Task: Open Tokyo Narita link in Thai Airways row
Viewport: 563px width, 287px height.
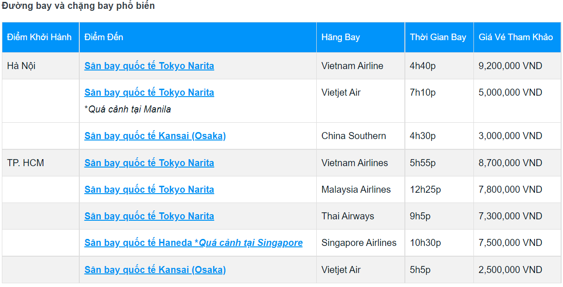Action: tap(149, 216)
